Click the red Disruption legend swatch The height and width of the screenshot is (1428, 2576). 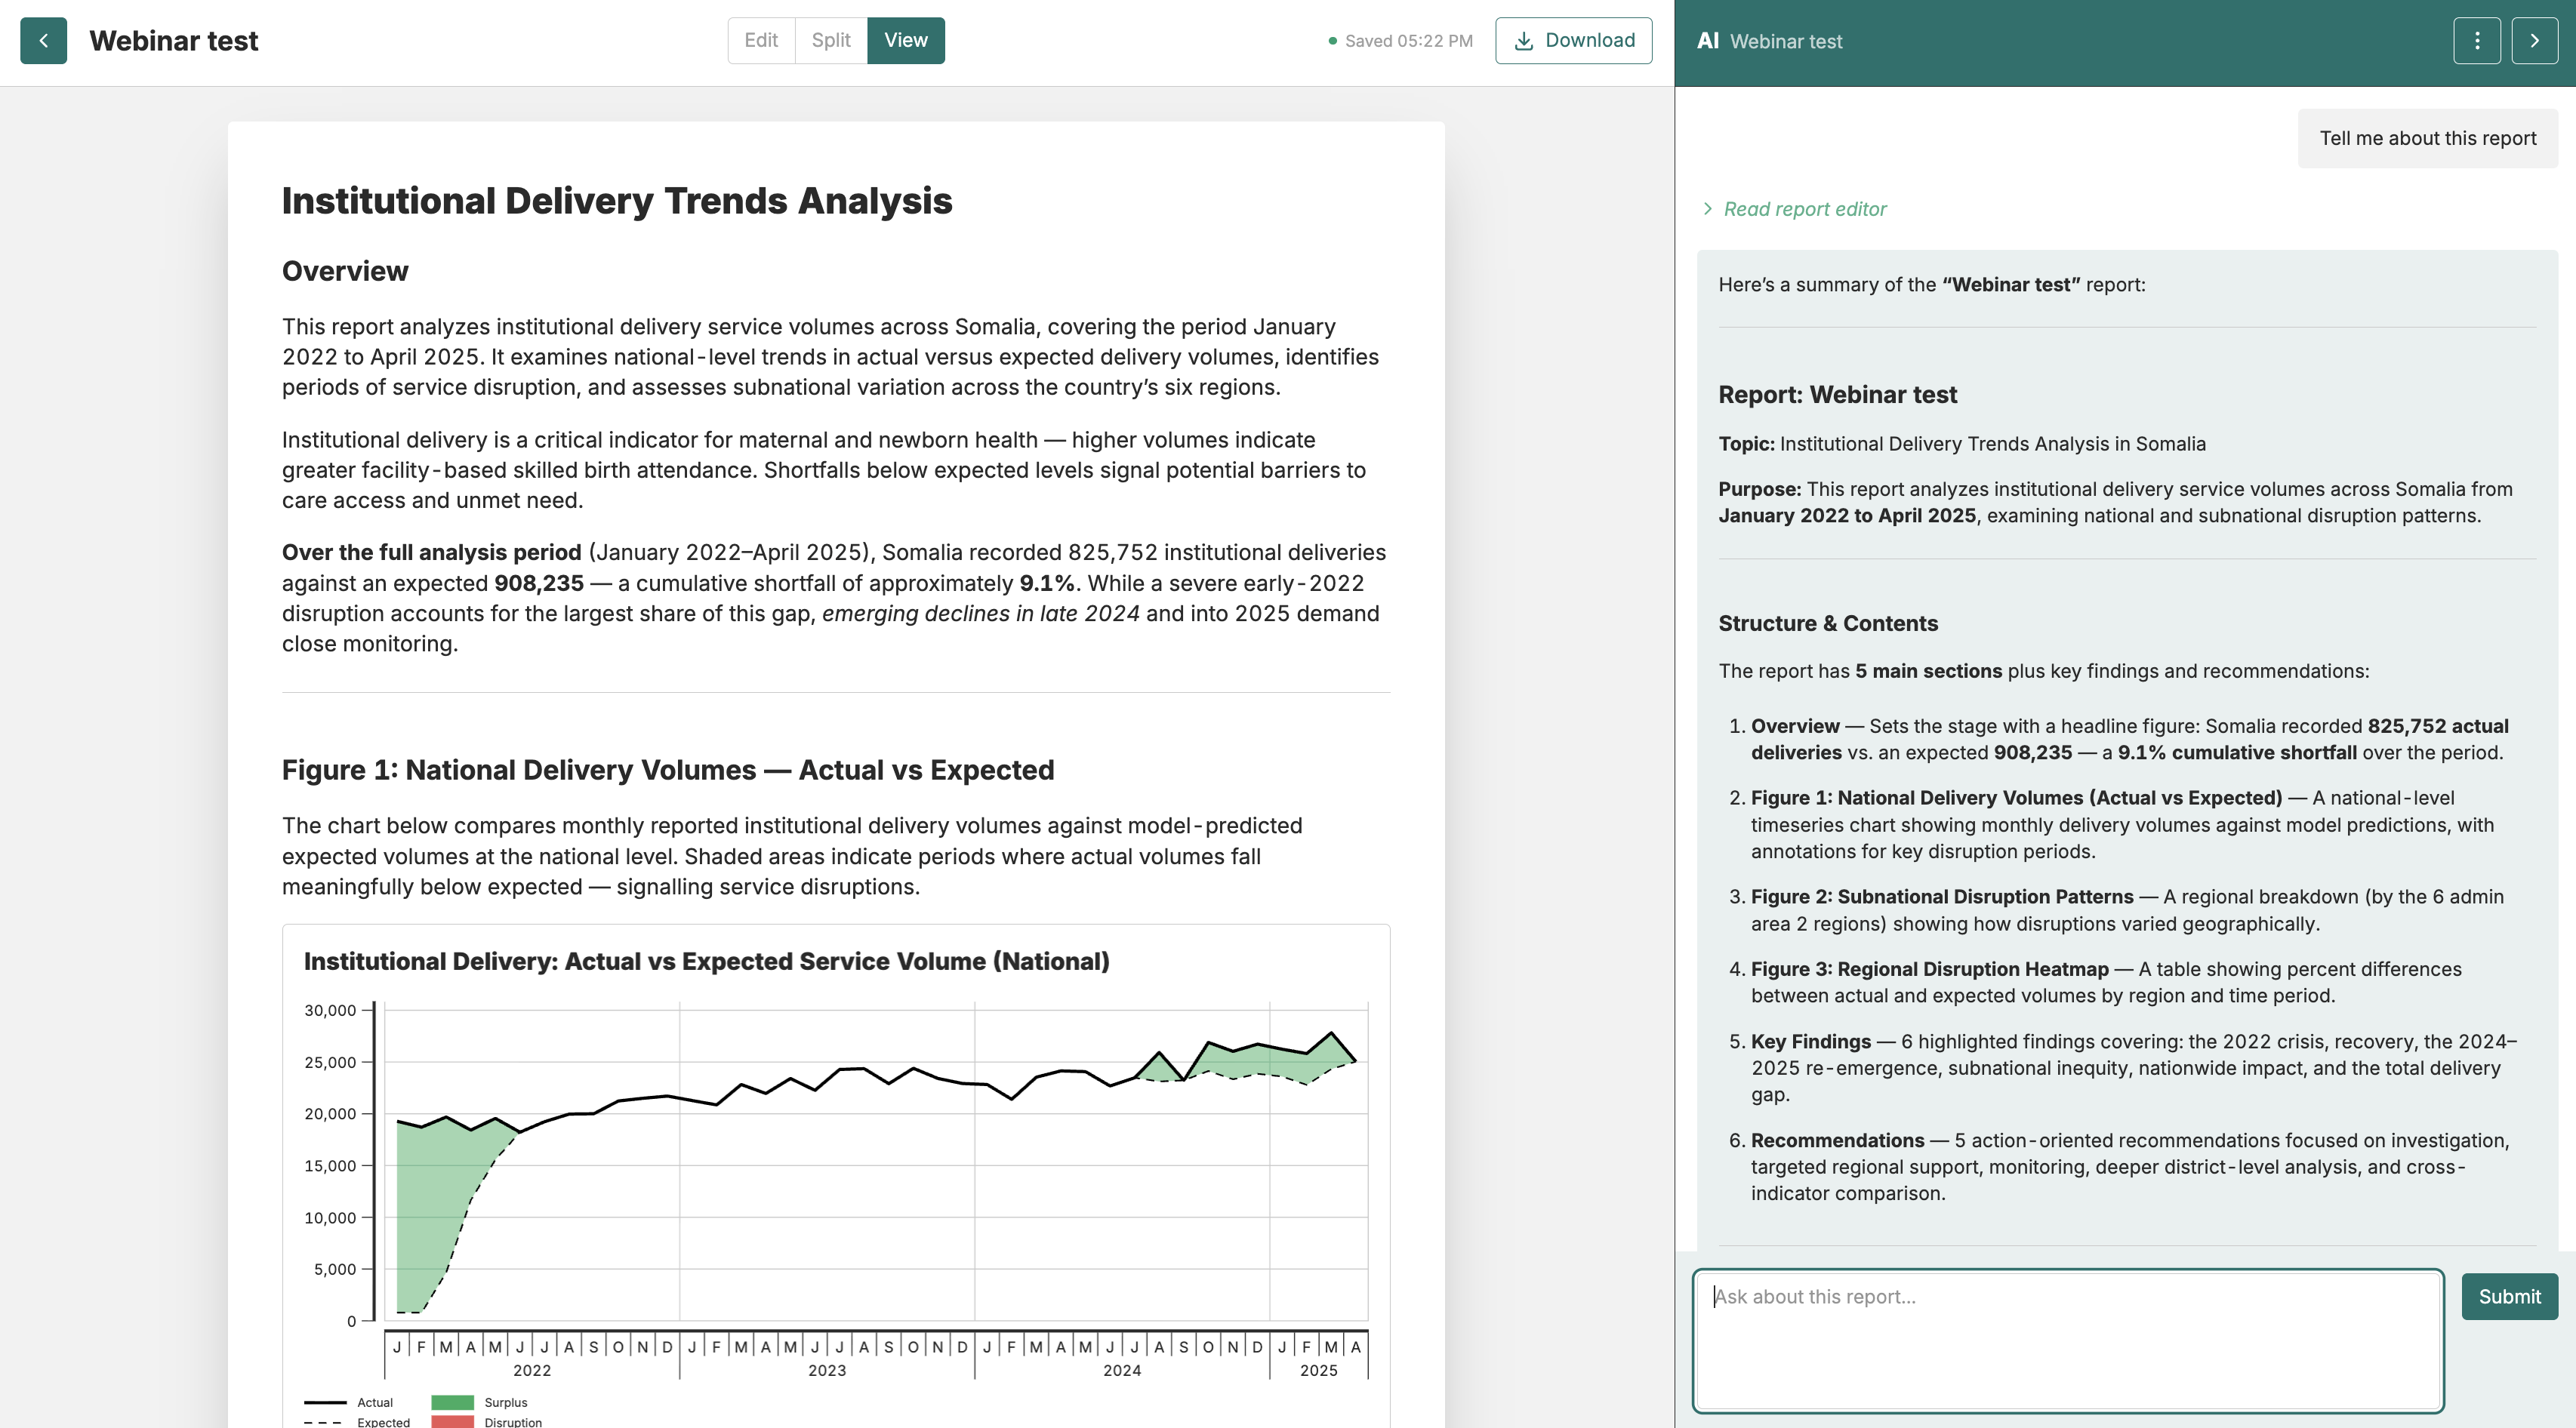452,1422
